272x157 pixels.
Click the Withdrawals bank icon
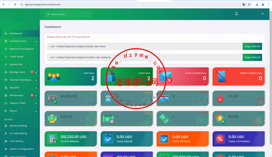[x=6, y=95]
